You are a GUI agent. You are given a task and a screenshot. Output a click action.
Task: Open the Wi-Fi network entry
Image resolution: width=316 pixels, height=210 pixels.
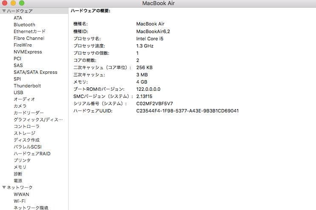click(x=20, y=201)
